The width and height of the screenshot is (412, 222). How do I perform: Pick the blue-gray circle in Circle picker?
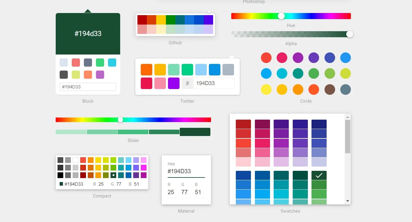click(x=345, y=89)
